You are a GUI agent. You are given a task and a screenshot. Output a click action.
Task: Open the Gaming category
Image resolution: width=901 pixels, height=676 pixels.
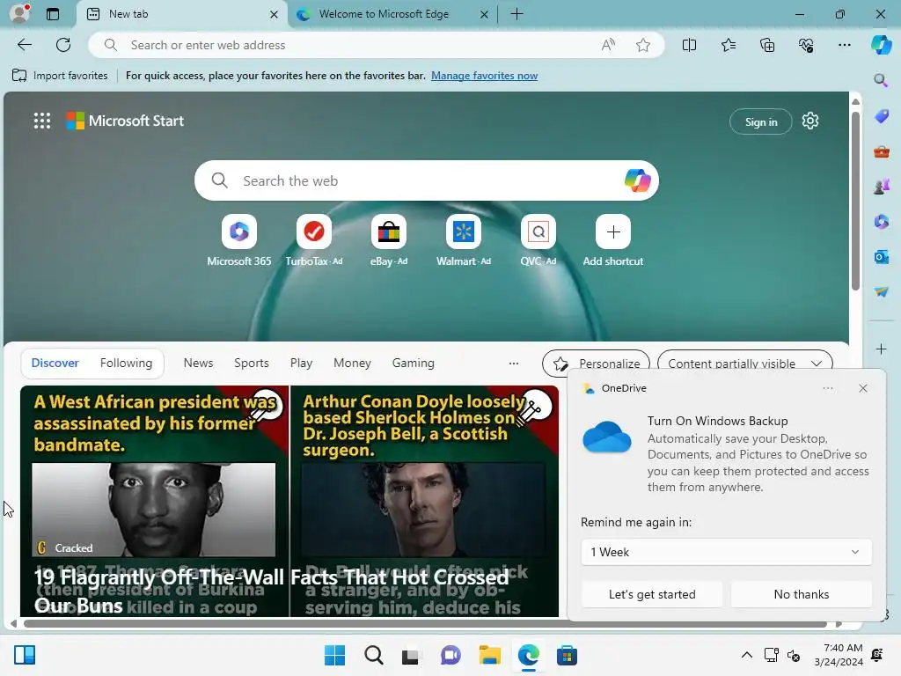414,363
